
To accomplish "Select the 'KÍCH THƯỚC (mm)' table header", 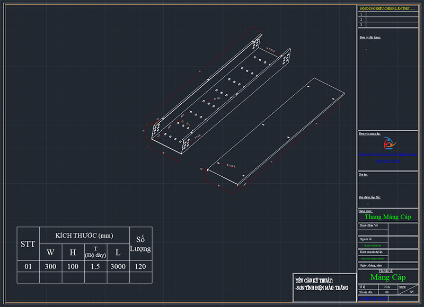I will [x=85, y=236].
